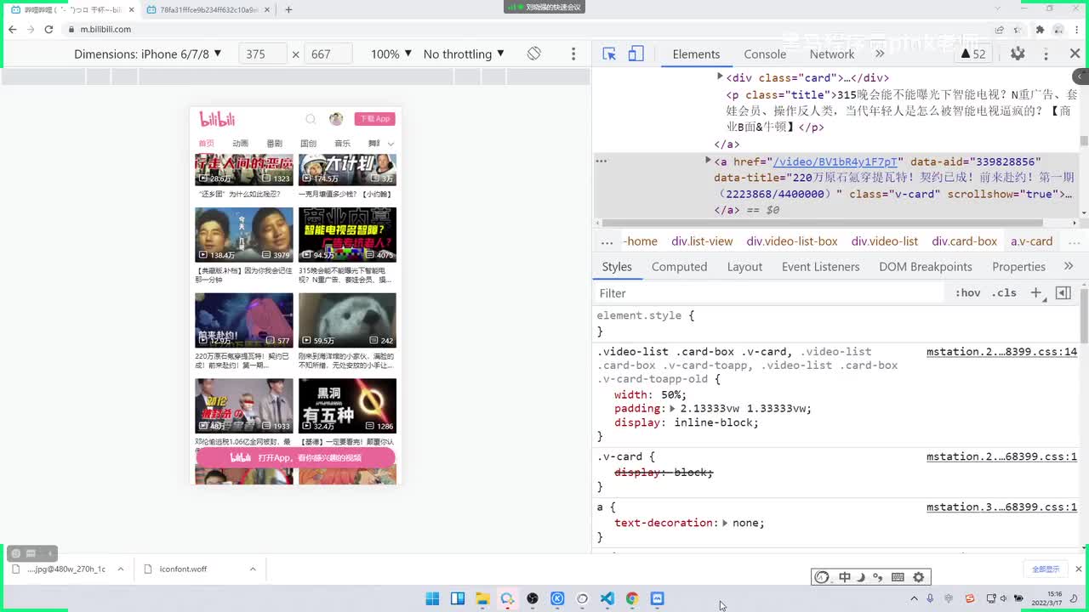Add a new style rule with plus icon

tap(1035, 292)
